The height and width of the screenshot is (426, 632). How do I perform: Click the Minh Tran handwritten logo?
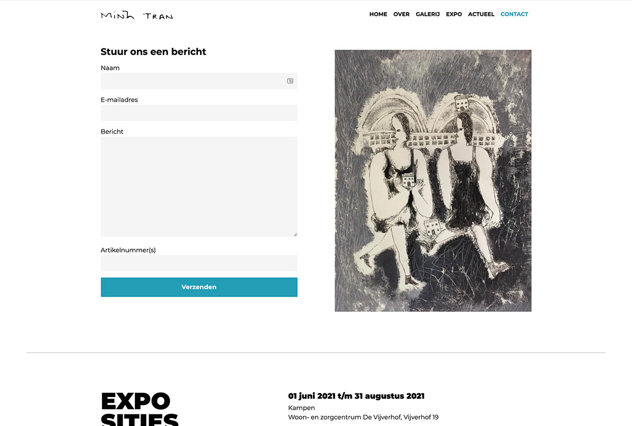pyautogui.click(x=137, y=15)
